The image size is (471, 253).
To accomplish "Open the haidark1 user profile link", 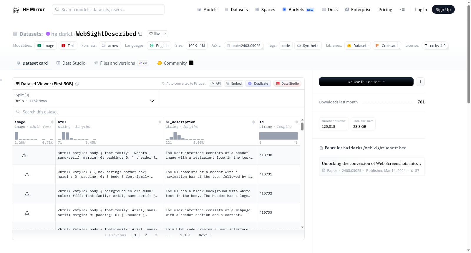I will (x=62, y=34).
